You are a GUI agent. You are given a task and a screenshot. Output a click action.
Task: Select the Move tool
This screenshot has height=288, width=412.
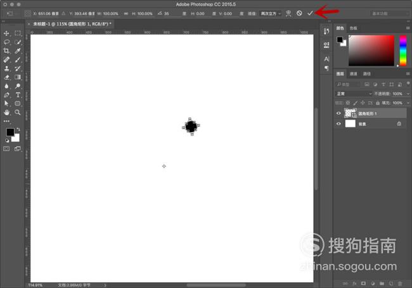[6, 34]
